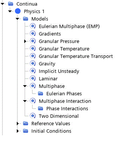Image resolution: width=139 pixels, height=143 pixels.
Task: Expand the Granular Pressure node
Action: tap(25, 41)
